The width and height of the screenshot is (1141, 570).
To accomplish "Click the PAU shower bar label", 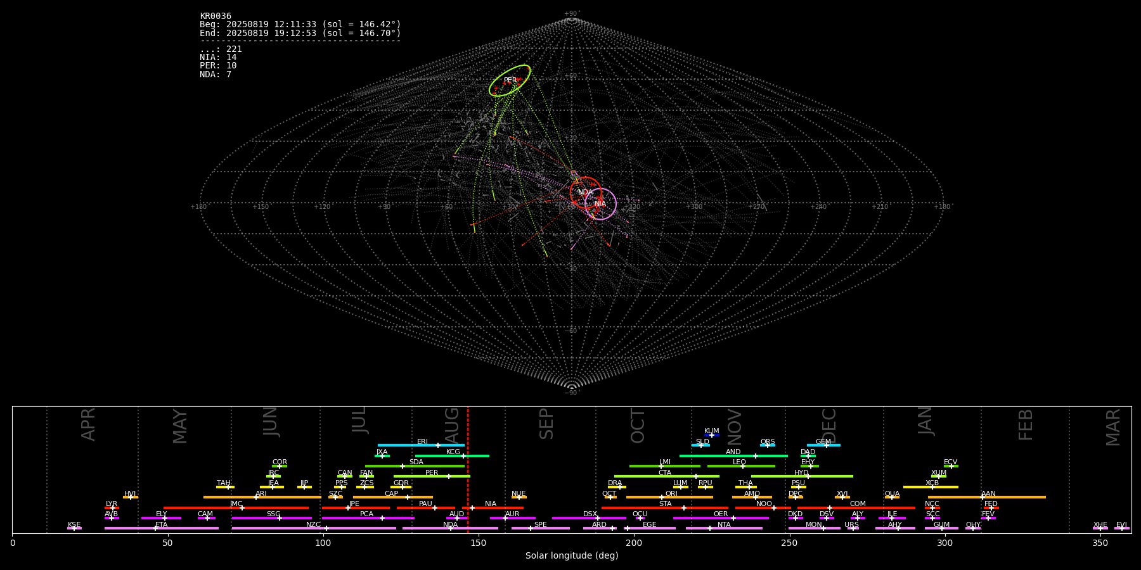I will (425, 504).
